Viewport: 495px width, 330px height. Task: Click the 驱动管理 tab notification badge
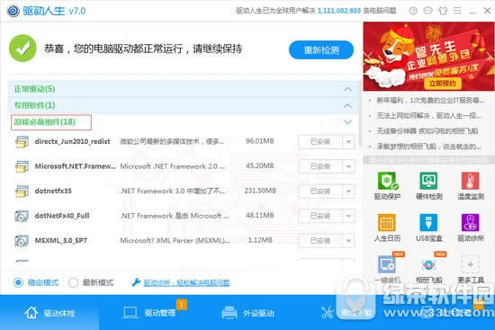pos(182,304)
